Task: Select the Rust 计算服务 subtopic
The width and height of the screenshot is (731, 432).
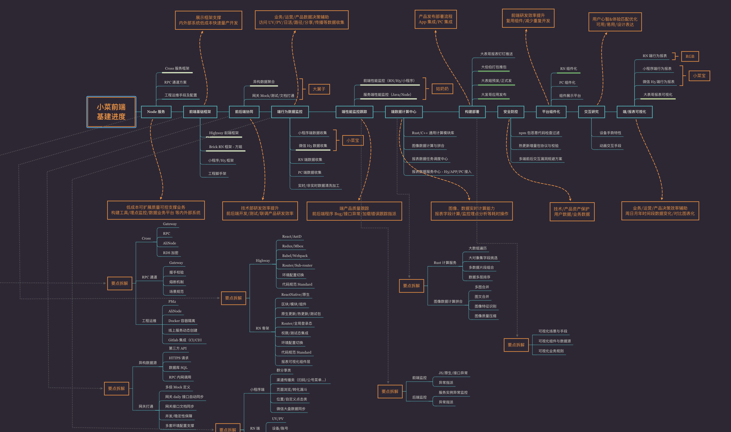Action: [445, 263]
